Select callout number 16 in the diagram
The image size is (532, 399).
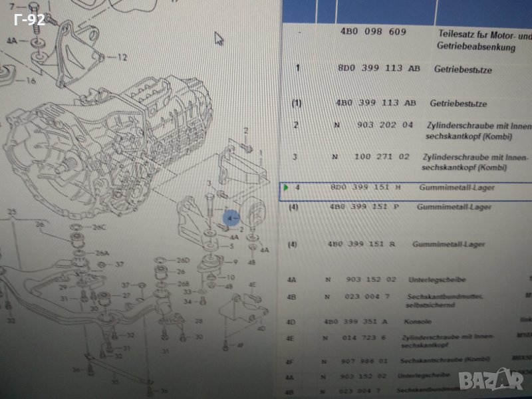31,80
